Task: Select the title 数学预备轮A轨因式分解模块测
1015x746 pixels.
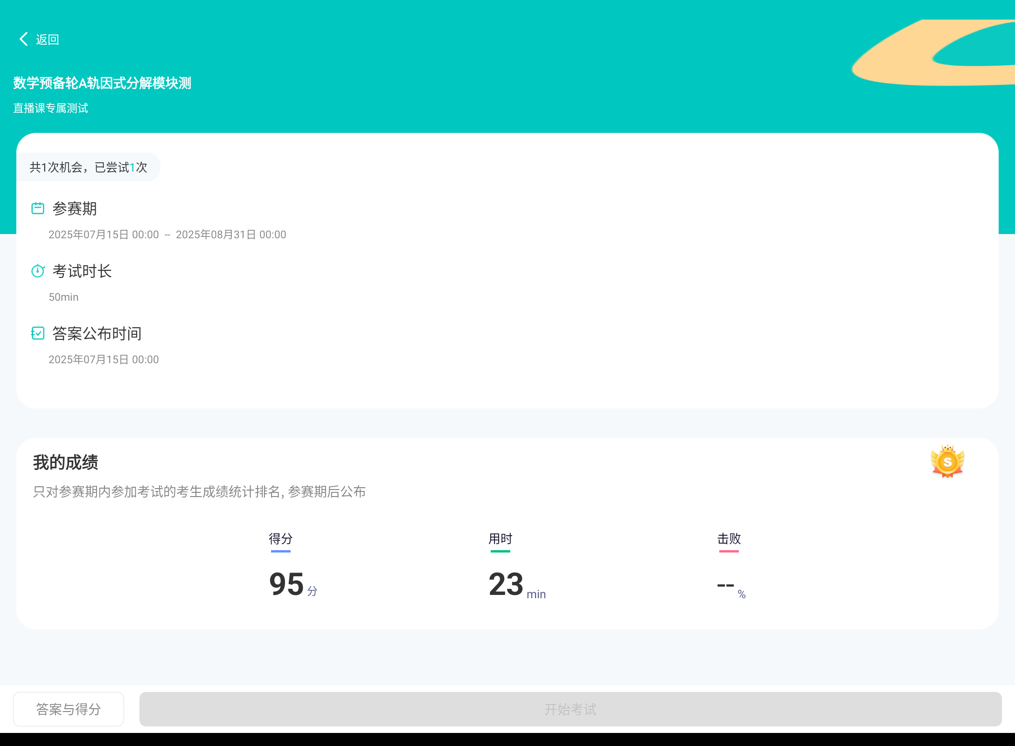Action: click(x=102, y=83)
